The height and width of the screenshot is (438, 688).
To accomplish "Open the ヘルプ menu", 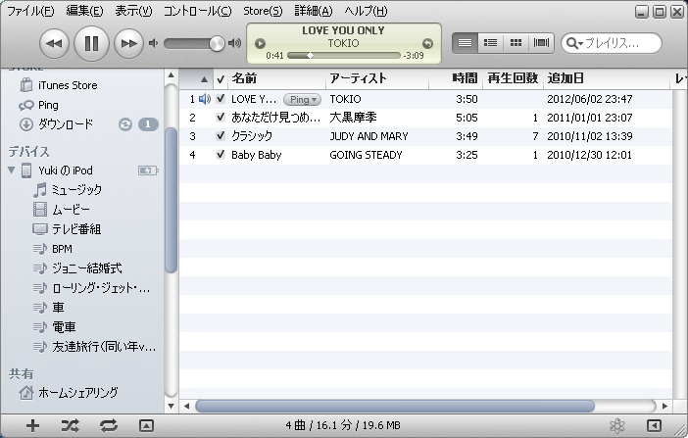I will 366,11.
